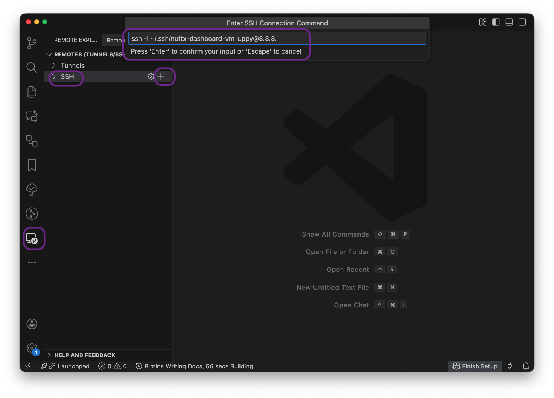The width and height of the screenshot is (554, 398).
Task: Open the Customize Layout icon
Action: [x=483, y=22]
